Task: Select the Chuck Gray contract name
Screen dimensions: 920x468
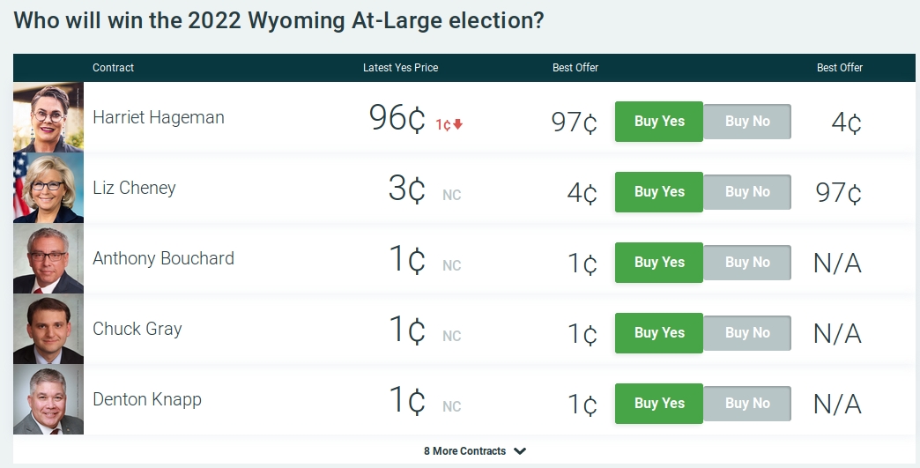Action: pyautogui.click(x=137, y=329)
